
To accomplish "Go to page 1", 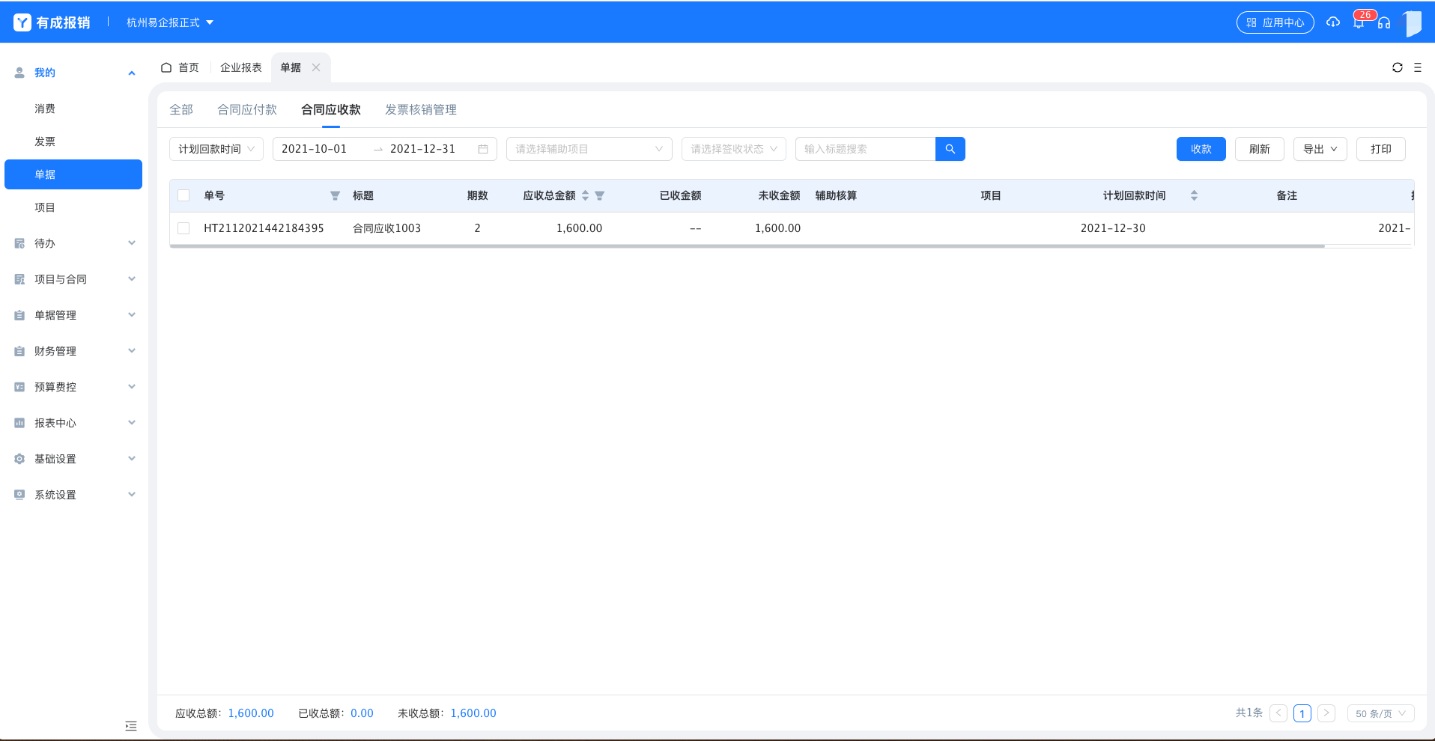I will point(1302,713).
